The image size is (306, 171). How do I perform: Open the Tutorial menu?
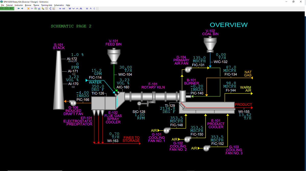click(9, 5)
